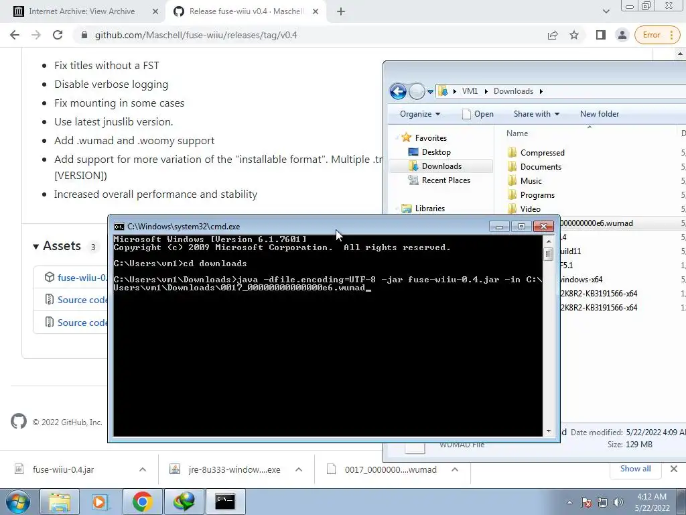Image resolution: width=686 pixels, height=515 pixels.
Task: Select the e6.wumad file in list
Action: (597, 223)
